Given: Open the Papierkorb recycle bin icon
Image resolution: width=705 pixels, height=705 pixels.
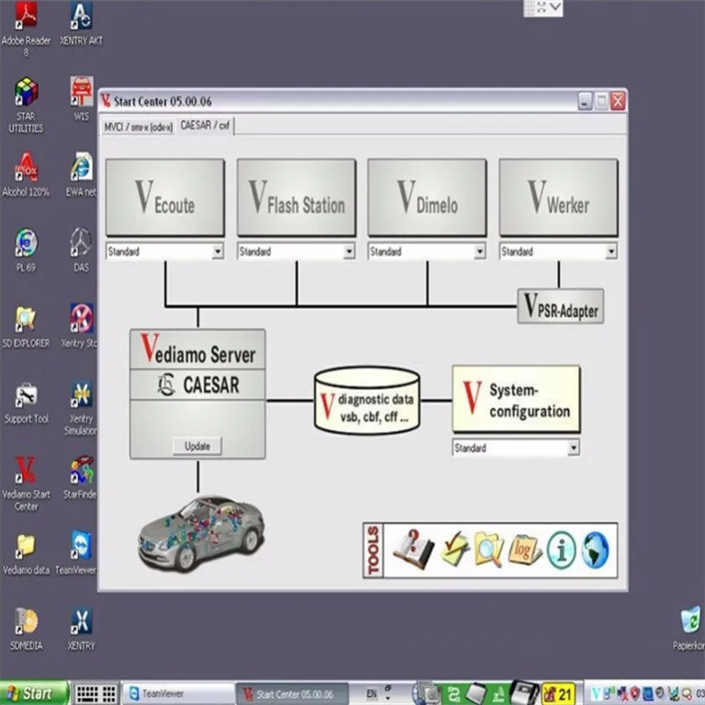Looking at the screenshot, I should click(690, 627).
